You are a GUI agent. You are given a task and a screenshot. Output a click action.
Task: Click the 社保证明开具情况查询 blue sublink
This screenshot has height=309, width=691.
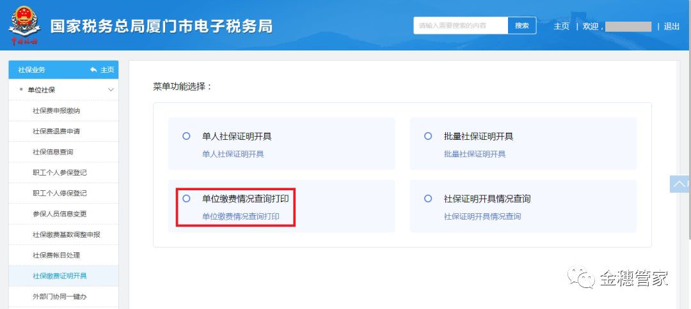tap(482, 216)
